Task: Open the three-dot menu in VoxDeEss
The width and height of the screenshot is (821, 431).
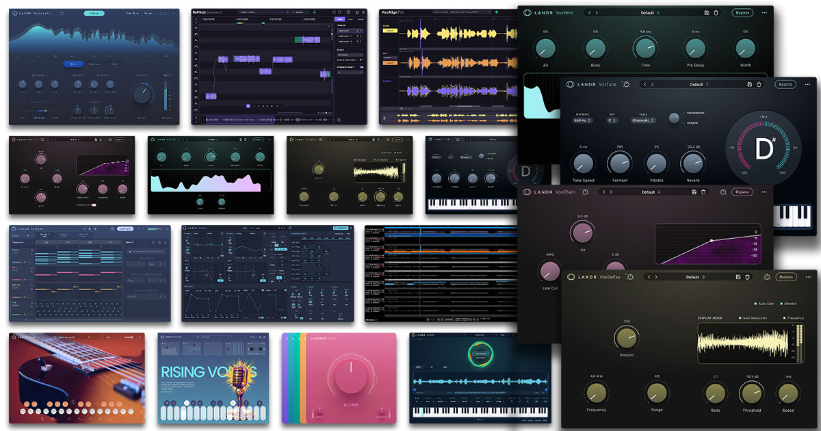Action: click(x=808, y=277)
